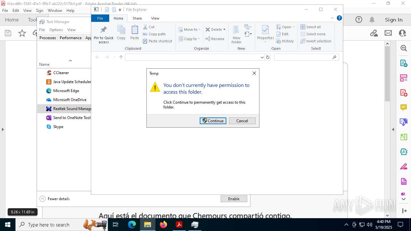
Task: Switch to Task Manager Processes tab
Action: click(x=48, y=38)
